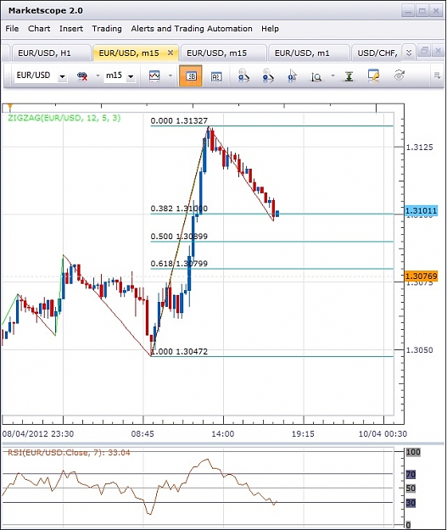Image resolution: width=447 pixels, height=530 pixels.
Task: Open Alerts and Trading Automation menu
Action: tap(192, 29)
